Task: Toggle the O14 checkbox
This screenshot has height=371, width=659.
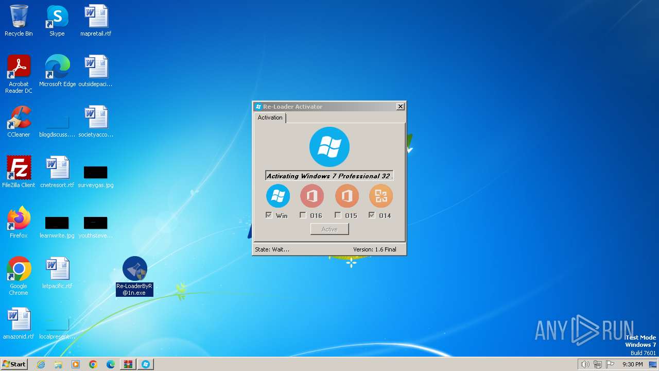Action: click(372, 215)
